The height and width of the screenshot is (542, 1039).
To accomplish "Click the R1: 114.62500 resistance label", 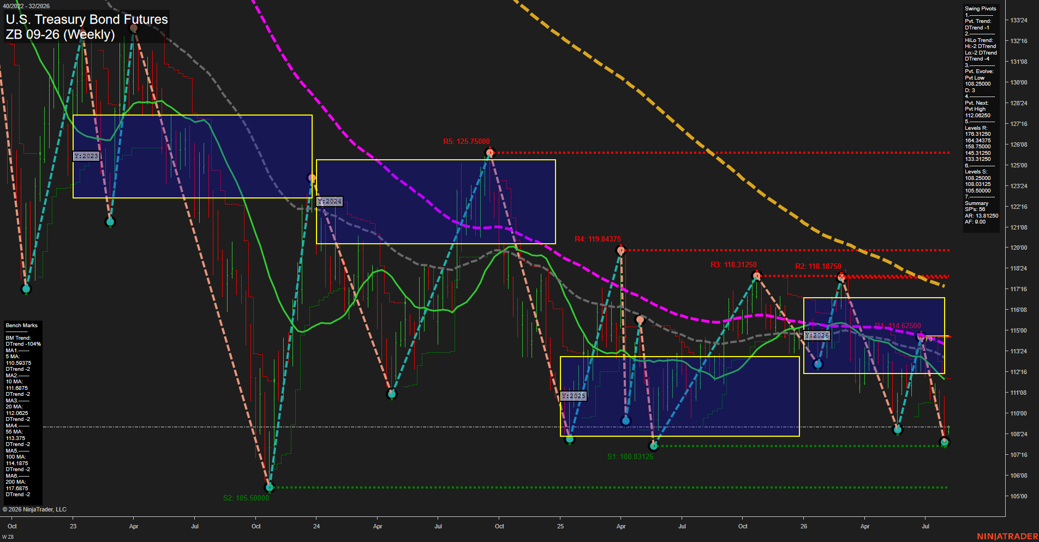I will pos(898,326).
